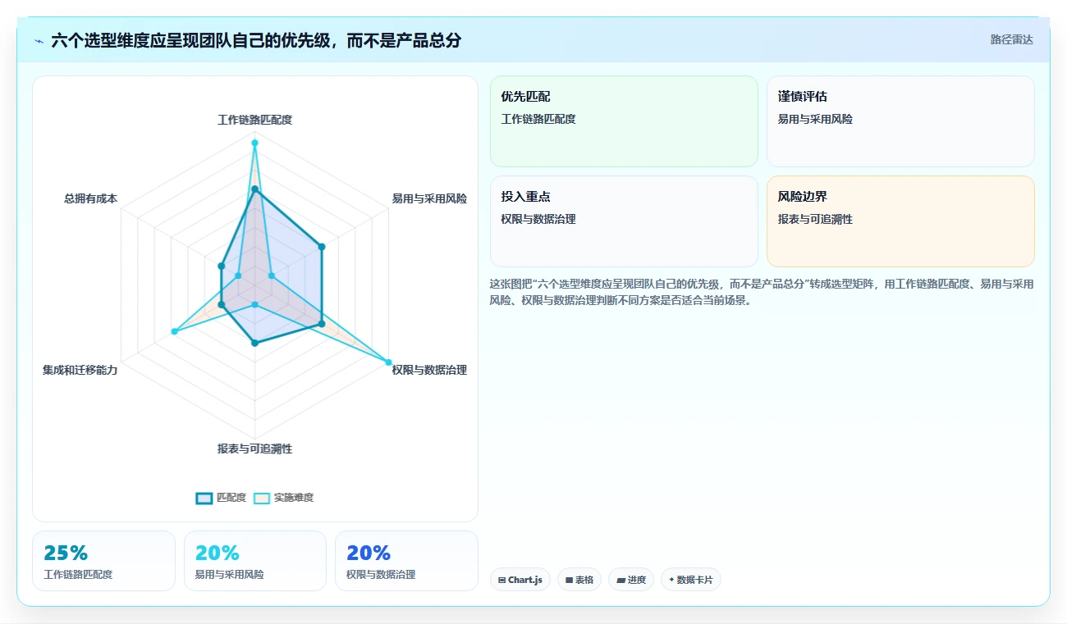Viewport: 1067px width, 624px height.
Task: Toggle the 匹配度 legend swatch
Action: coord(204,498)
